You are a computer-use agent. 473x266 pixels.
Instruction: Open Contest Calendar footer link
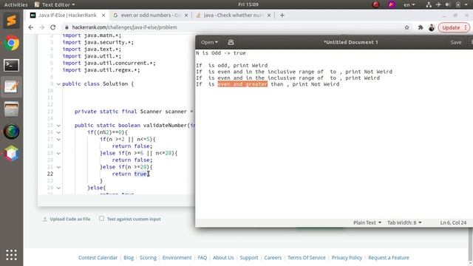[98, 258]
